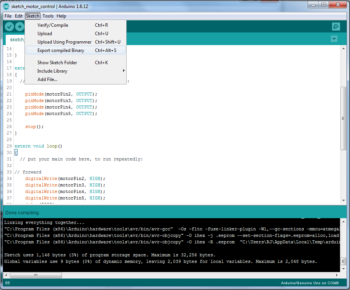Open the tab options dropdown arrow
Screen dimensions: 350x290
(x=334, y=39)
